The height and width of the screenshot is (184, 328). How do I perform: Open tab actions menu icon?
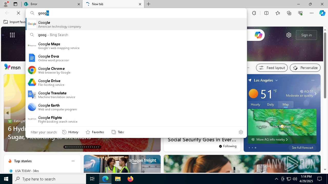(15, 4)
